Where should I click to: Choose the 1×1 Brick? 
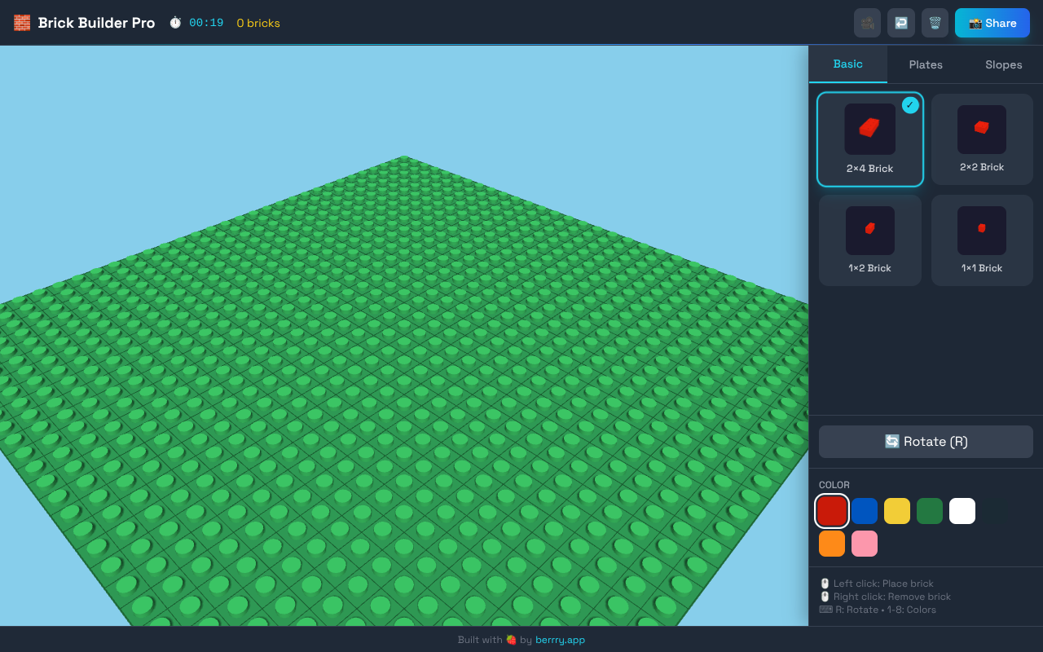(981, 240)
